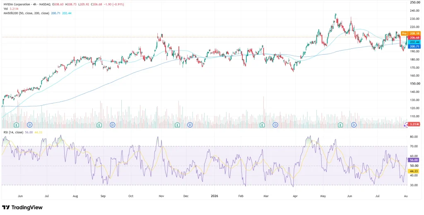The image size is (424, 215).
Task: Click the 150.00 price scale label
Action: click(414, 84)
